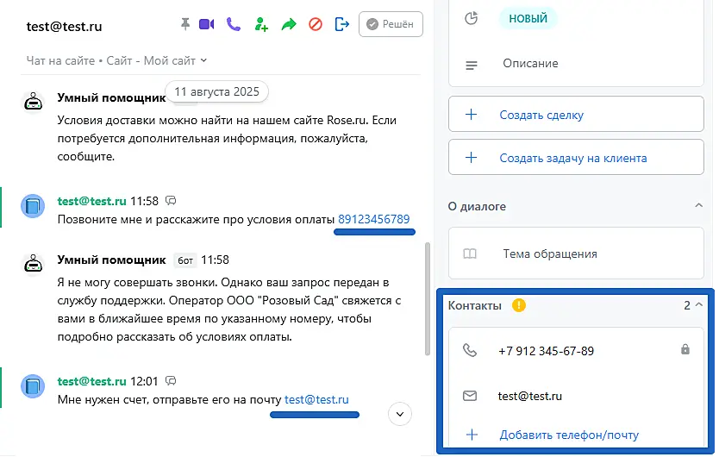The image size is (719, 457).
Task: Click the Создать сделку button
Action: pos(576,115)
